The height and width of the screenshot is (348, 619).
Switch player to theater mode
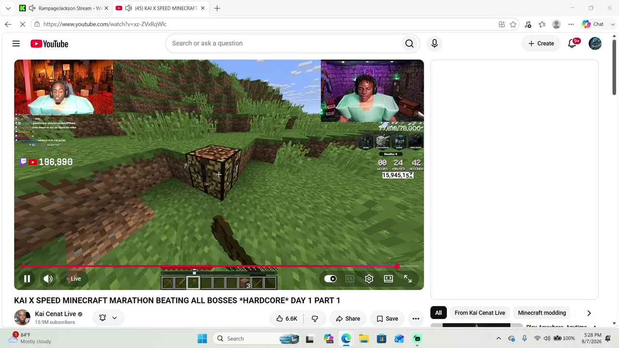pos(388,279)
